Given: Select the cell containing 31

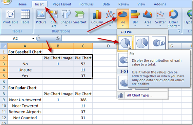Looking at the screenshot, I should pyautogui.click(x=83, y=118).
